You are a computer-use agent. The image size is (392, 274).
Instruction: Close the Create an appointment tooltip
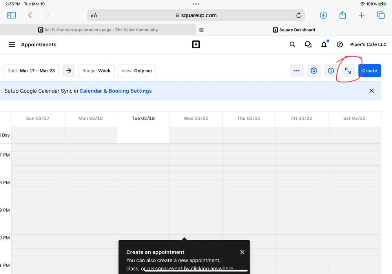242,252
